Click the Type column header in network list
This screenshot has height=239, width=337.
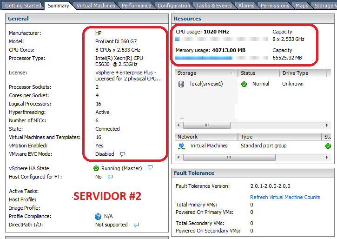(280, 137)
